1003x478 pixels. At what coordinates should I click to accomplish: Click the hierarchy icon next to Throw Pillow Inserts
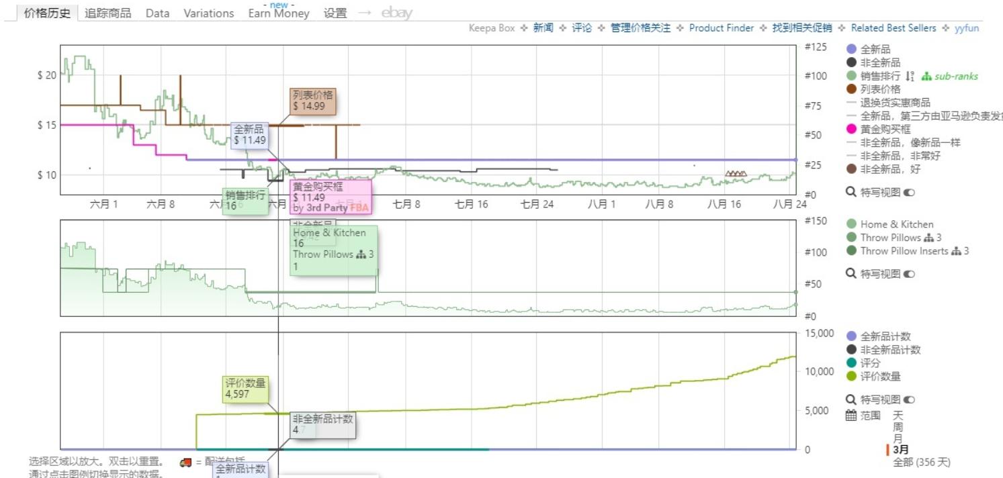pyautogui.click(x=956, y=252)
